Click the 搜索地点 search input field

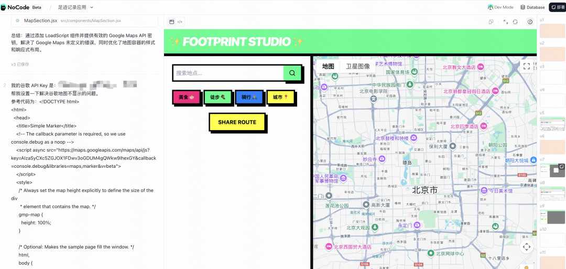(228, 73)
